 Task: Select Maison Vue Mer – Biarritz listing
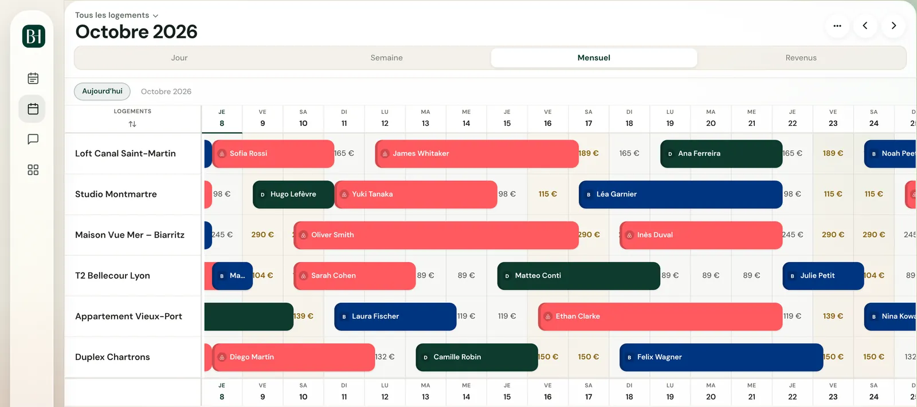130,235
